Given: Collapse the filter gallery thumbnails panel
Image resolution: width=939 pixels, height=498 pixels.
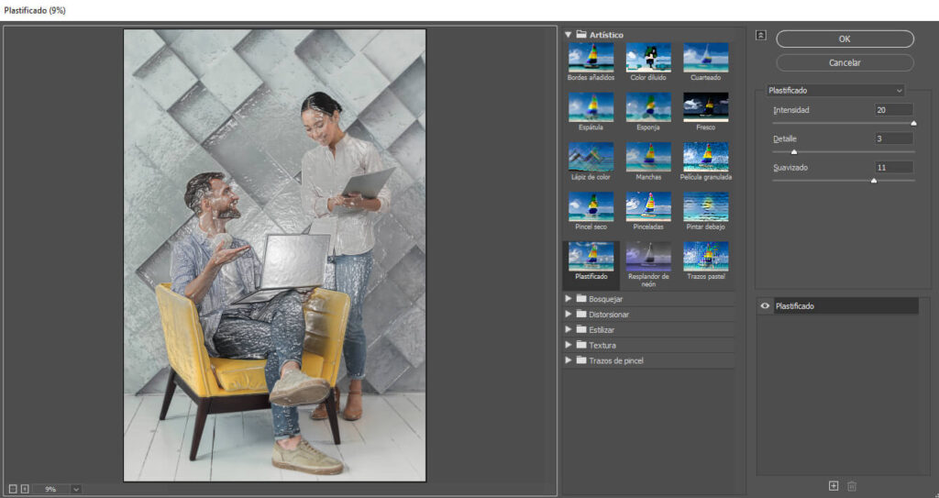Looking at the screenshot, I should (x=760, y=36).
